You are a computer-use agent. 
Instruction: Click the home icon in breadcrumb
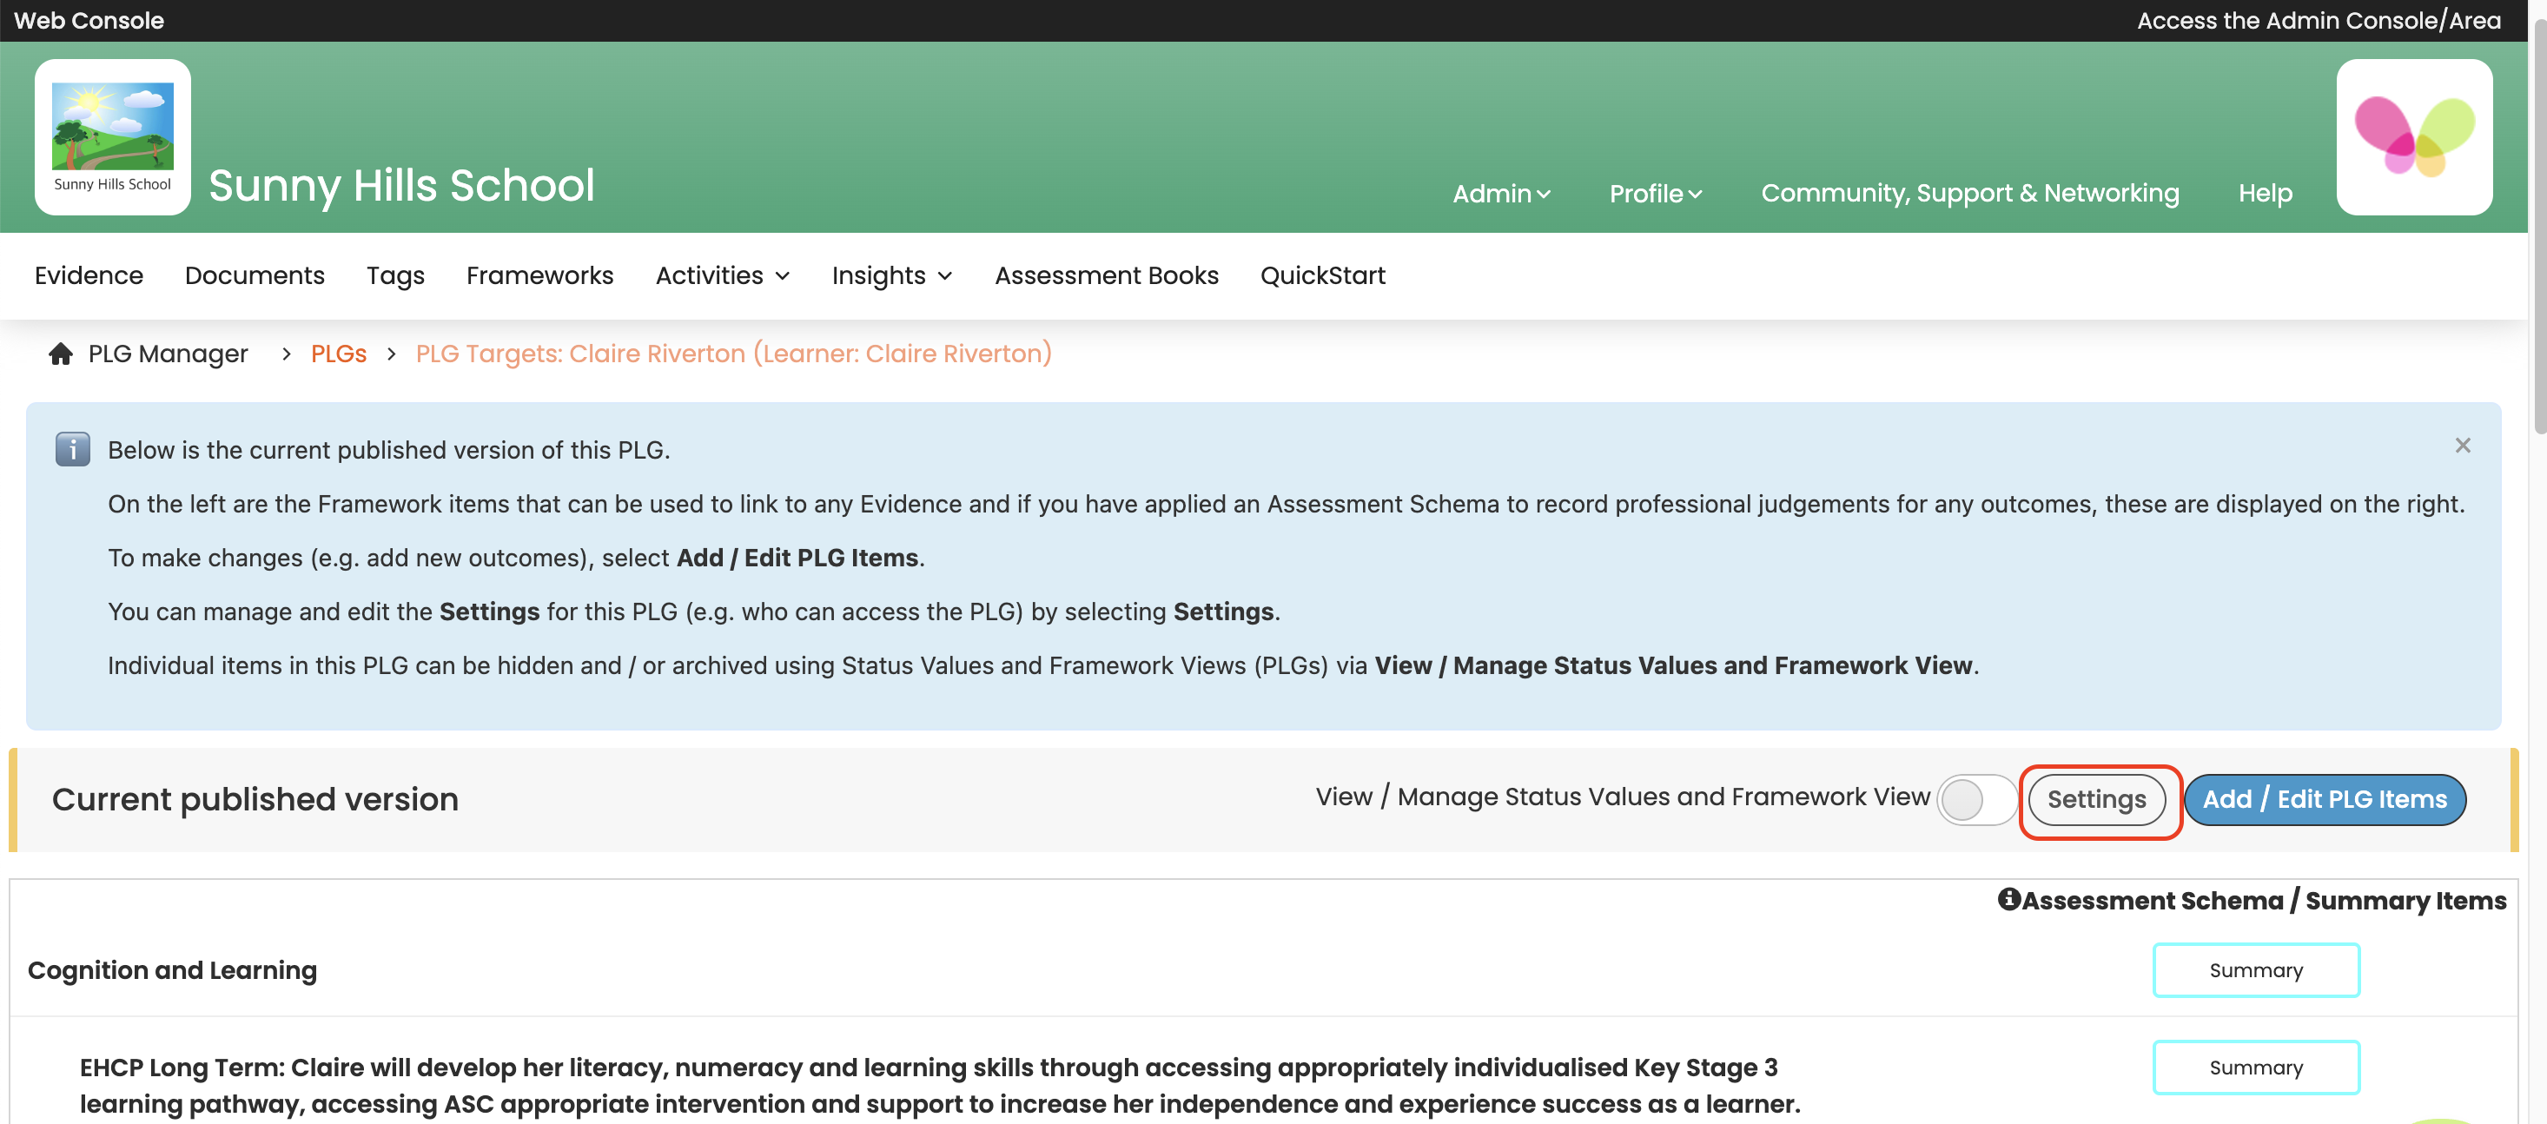(x=60, y=353)
